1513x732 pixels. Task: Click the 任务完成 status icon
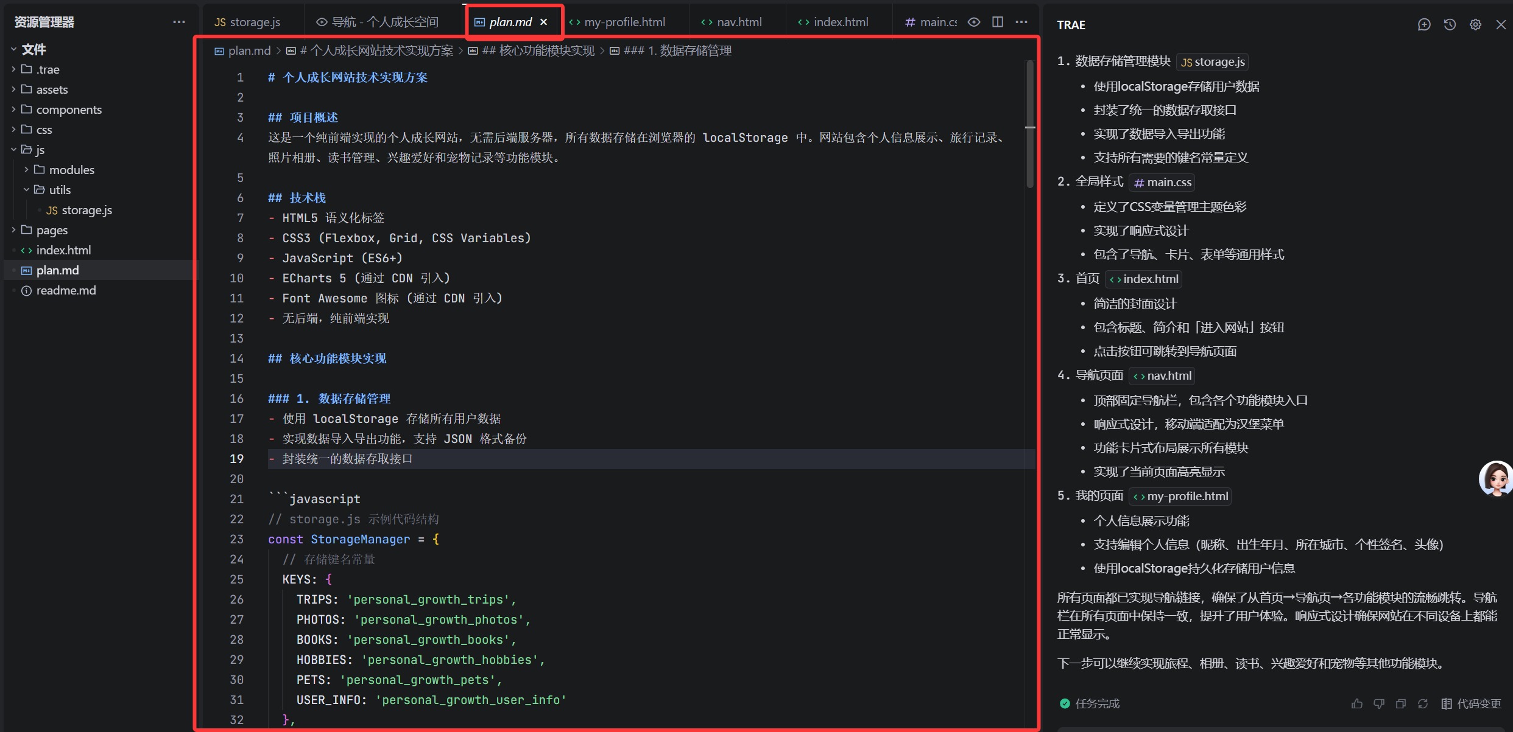[1065, 704]
